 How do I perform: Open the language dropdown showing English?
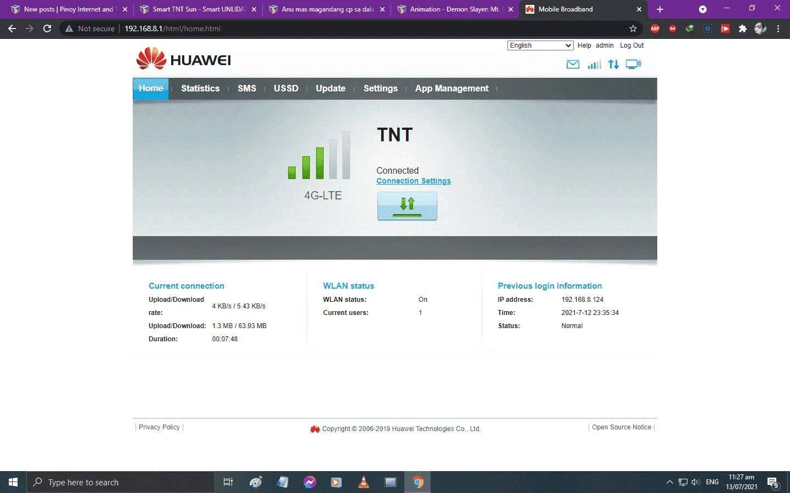(540, 45)
